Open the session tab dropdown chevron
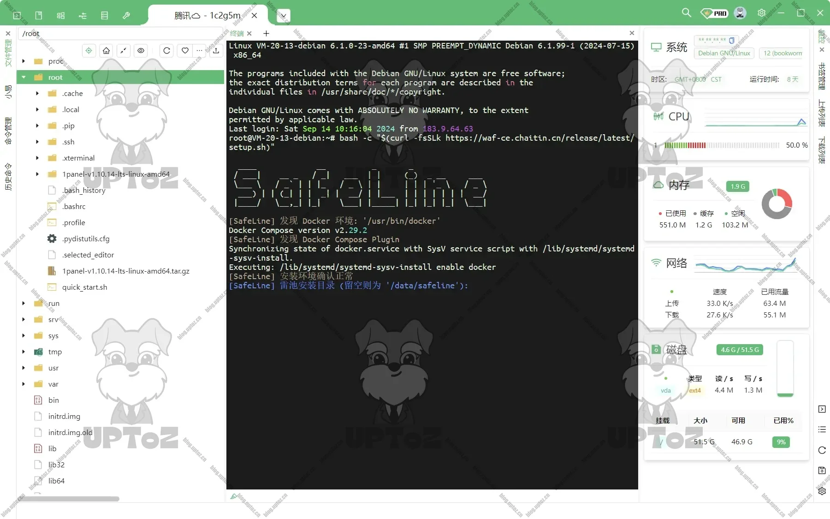The image size is (830, 519). (283, 16)
